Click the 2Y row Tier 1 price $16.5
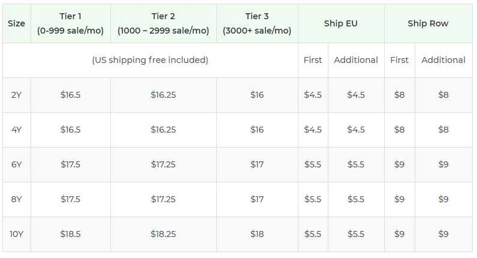Viewport: 477px width, 258px height. [71, 95]
